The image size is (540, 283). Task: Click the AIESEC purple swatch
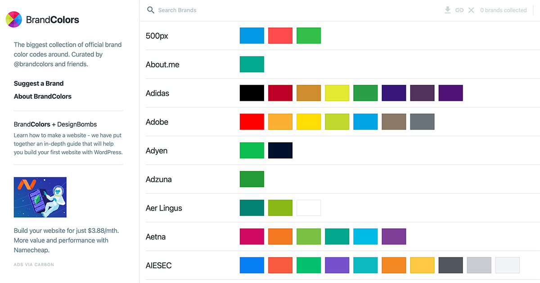(x=337, y=265)
